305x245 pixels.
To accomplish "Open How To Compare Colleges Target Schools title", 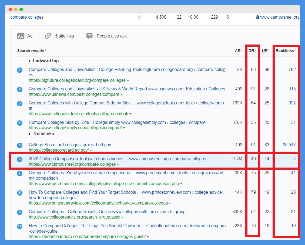I will click(x=126, y=195).
